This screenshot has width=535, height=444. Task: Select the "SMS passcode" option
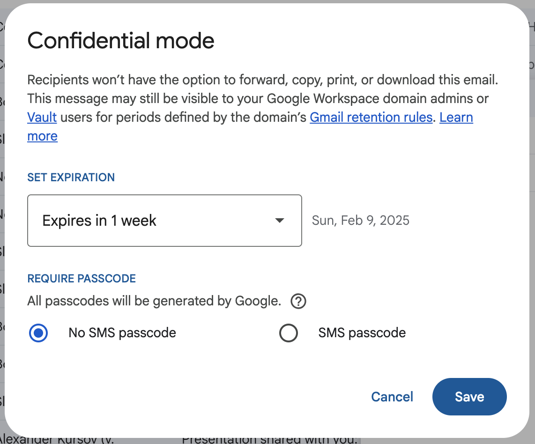pos(289,333)
